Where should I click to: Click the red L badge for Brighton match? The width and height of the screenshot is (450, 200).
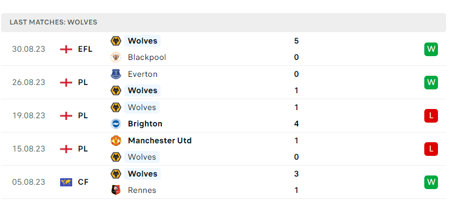(x=431, y=116)
